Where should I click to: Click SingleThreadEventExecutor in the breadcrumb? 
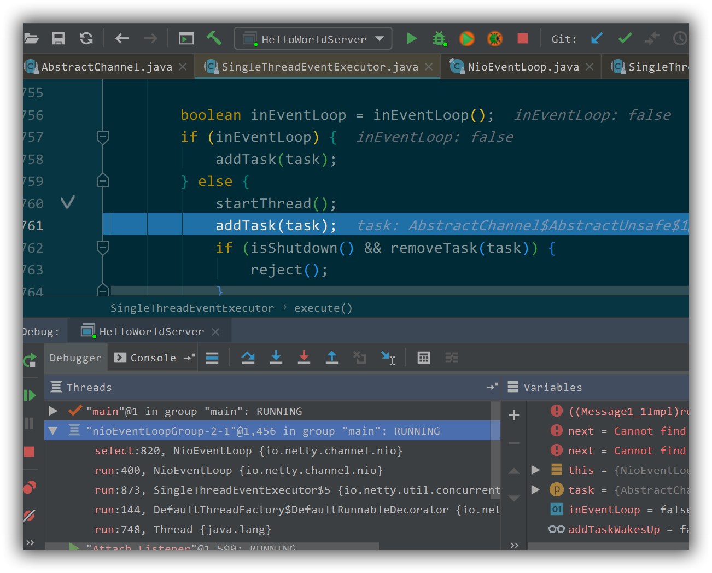click(192, 308)
